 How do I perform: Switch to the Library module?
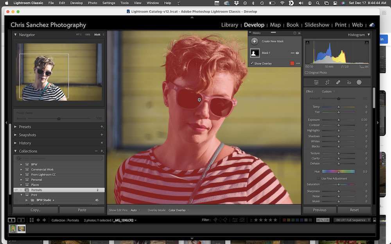point(230,25)
